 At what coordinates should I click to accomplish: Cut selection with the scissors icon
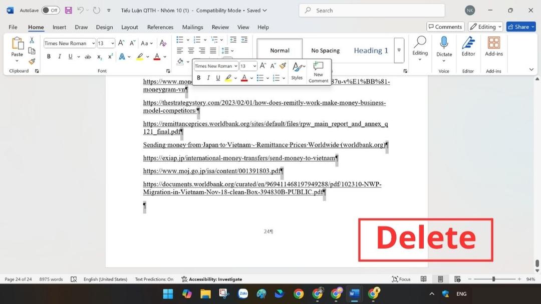32,40
